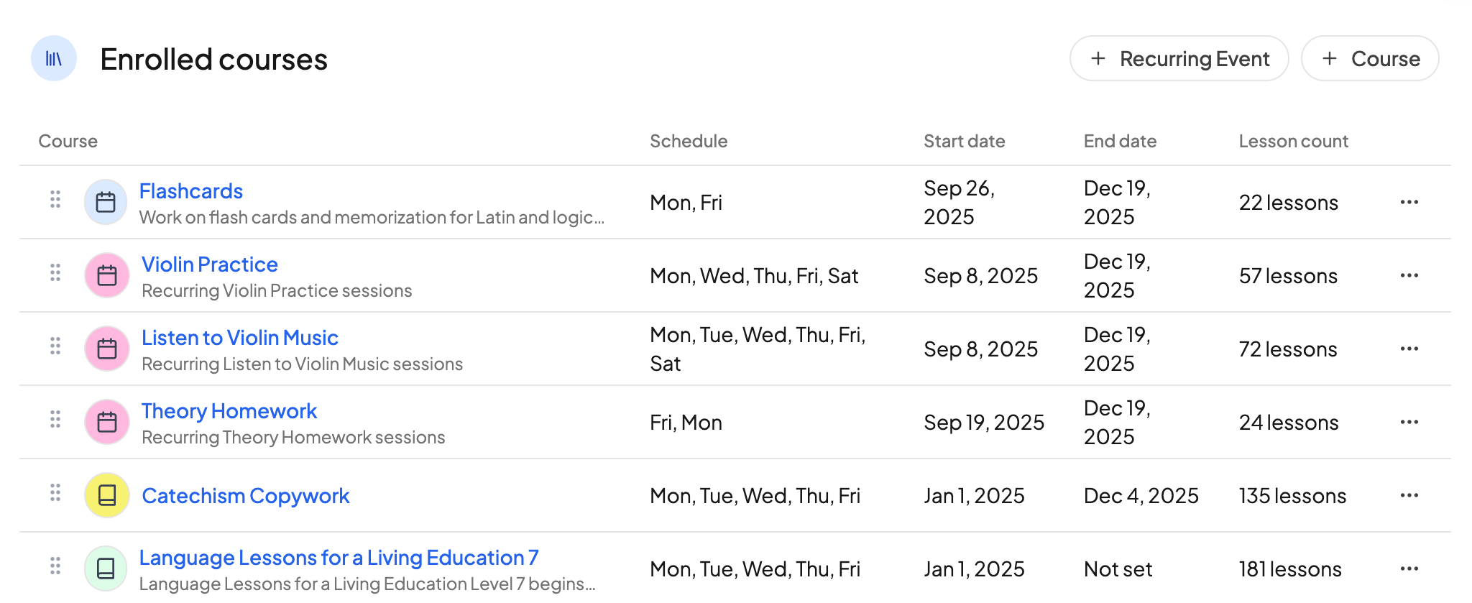Click the drag handle for Flashcards row
Image resolution: width=1472 pixels, height=603 pixels.
coord(55,199)
